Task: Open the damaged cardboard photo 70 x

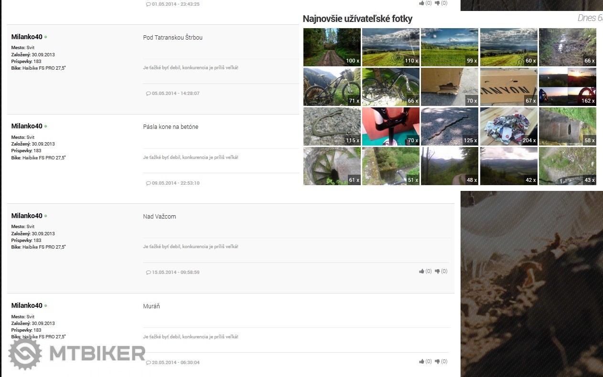Action: point(450,87)
